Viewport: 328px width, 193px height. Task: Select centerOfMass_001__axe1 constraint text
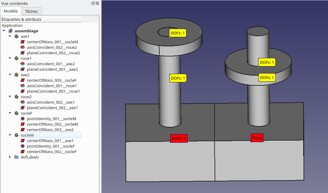pyautogui.click(x=50, y=141)
